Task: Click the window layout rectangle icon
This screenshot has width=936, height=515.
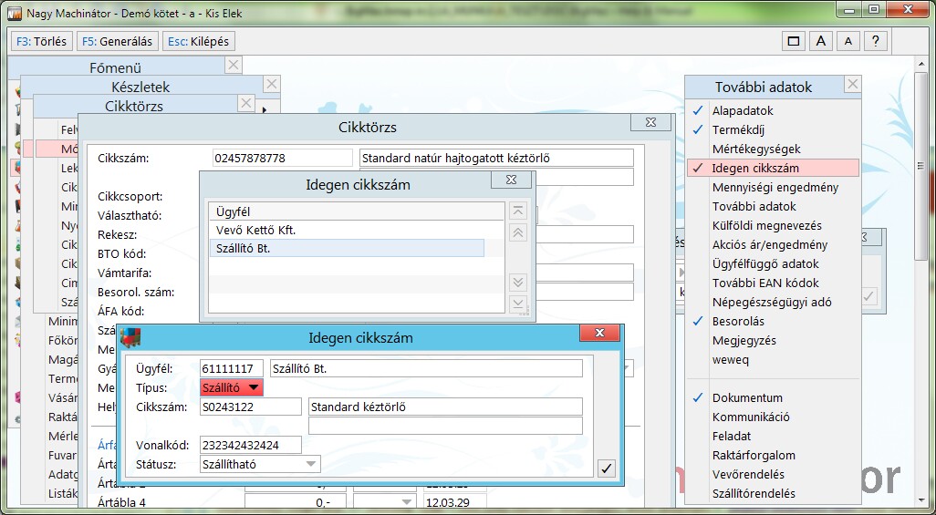Action: [x=794, y=41]
